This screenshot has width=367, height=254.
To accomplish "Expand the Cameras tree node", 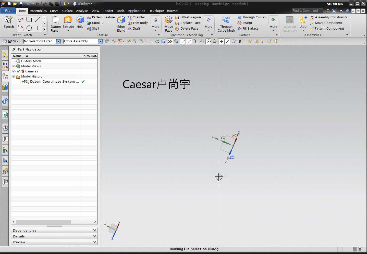I will click(x=14, y=71).
